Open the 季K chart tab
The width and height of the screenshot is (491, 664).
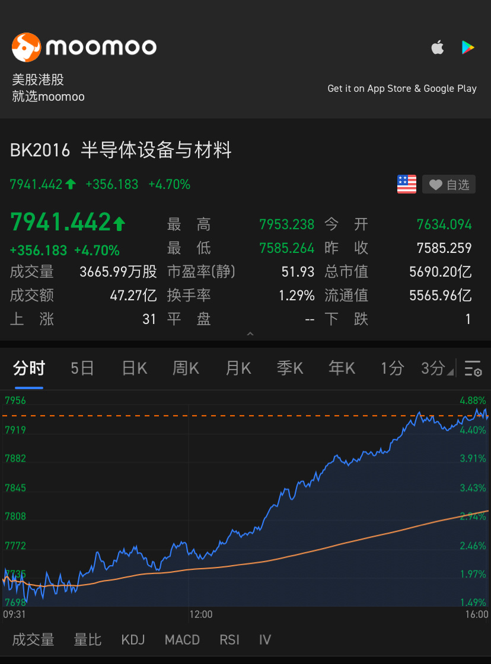pyautogui.click(x=290, y=368)
